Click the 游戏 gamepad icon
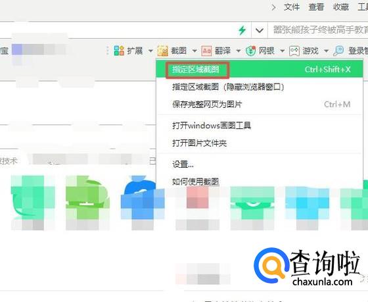This screenshot has height=302, width=368. 294,51
